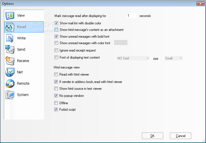Tick Ignore read receipt request

coord(56,50)
